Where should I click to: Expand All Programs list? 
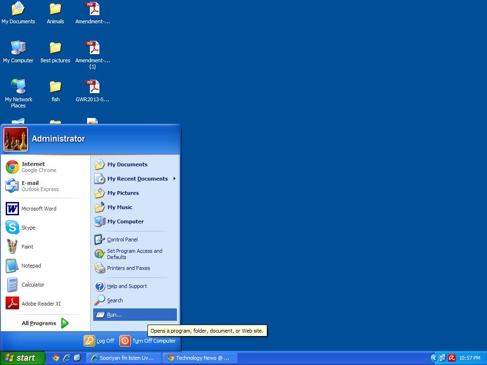pos(45,323)
